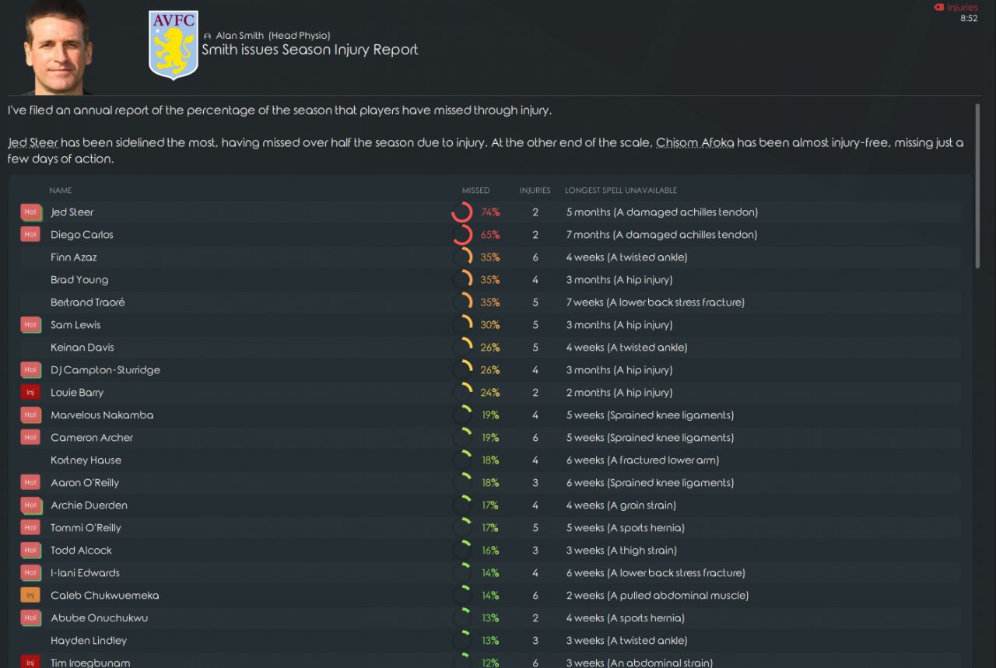Click Jed Steer's 74% missed progress ring

[x=462, y=212]
